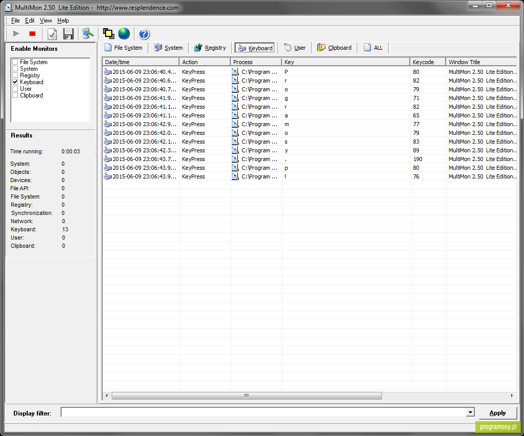Click the Keyboard count value 13
Viewport: 524px width, 436px height.
coord(65,229)
